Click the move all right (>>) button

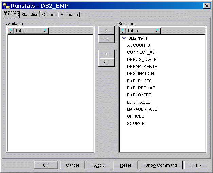pos(106,39)
